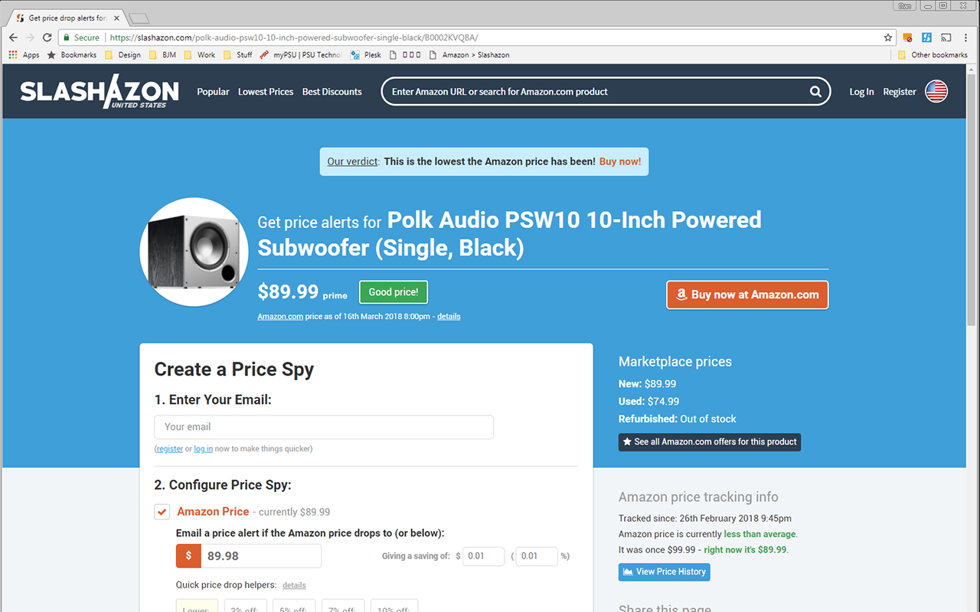Open the details link beside the price date

click(x=449, y=317)
